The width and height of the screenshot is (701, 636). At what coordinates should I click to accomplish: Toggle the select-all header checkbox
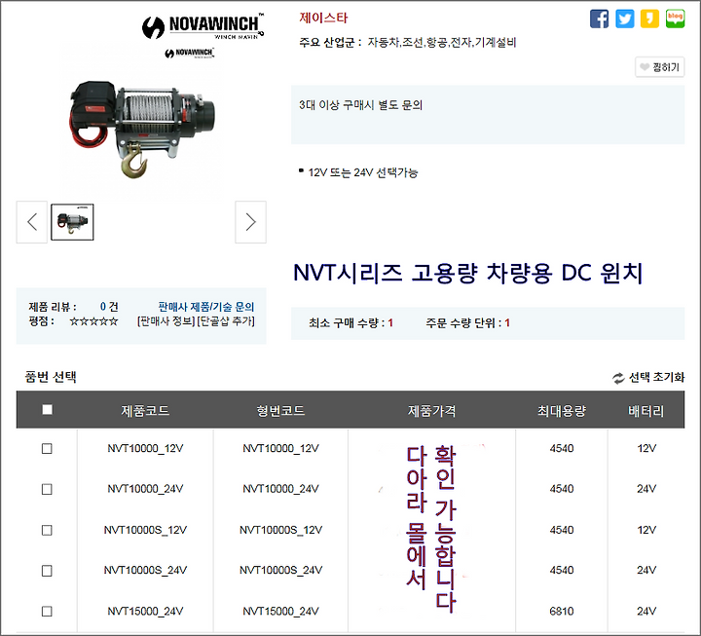(47, 410)
